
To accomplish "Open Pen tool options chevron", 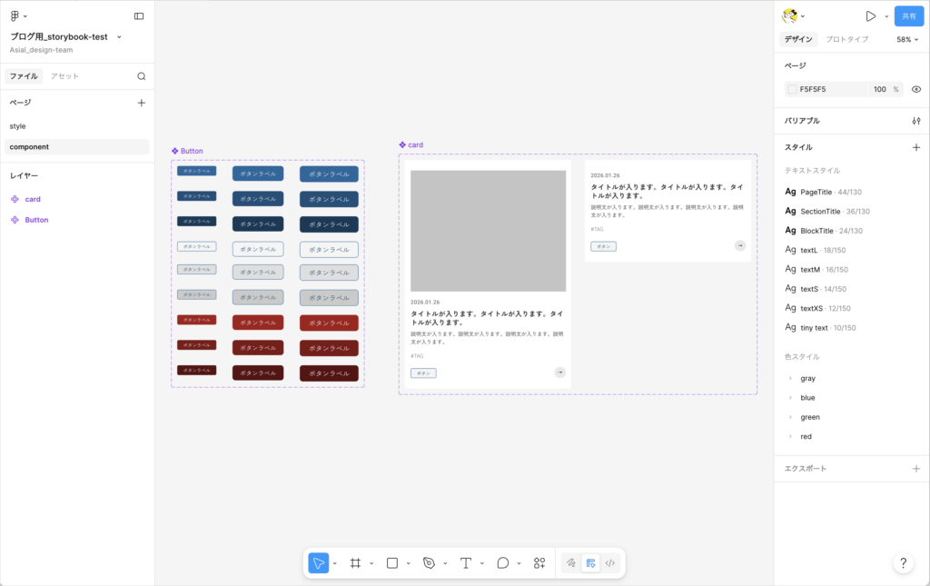I will tap(445, 563).
